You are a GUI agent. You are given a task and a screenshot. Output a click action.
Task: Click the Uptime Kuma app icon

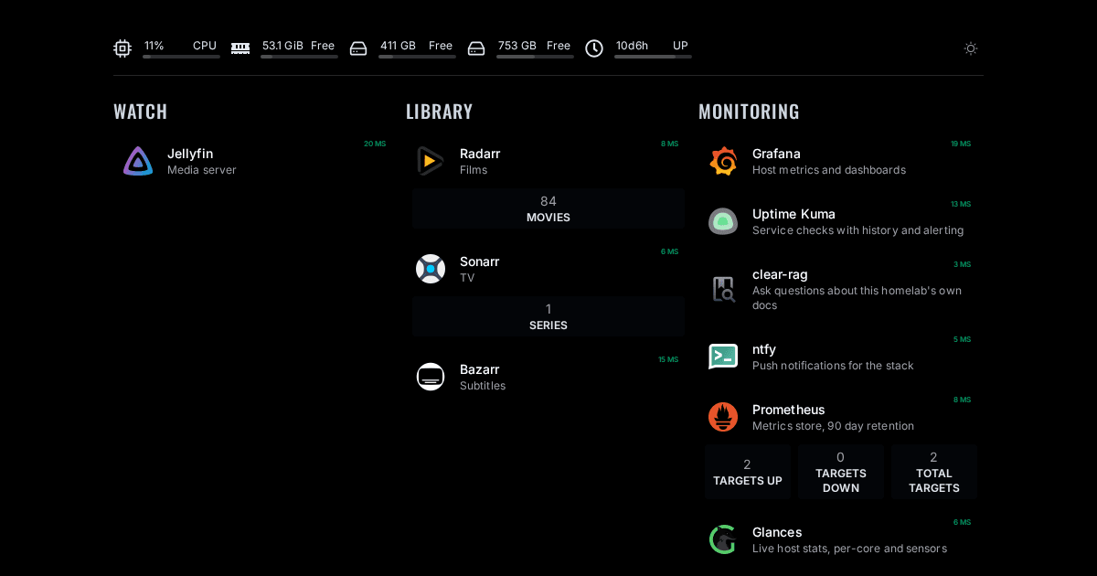click(x=723, y=221)
